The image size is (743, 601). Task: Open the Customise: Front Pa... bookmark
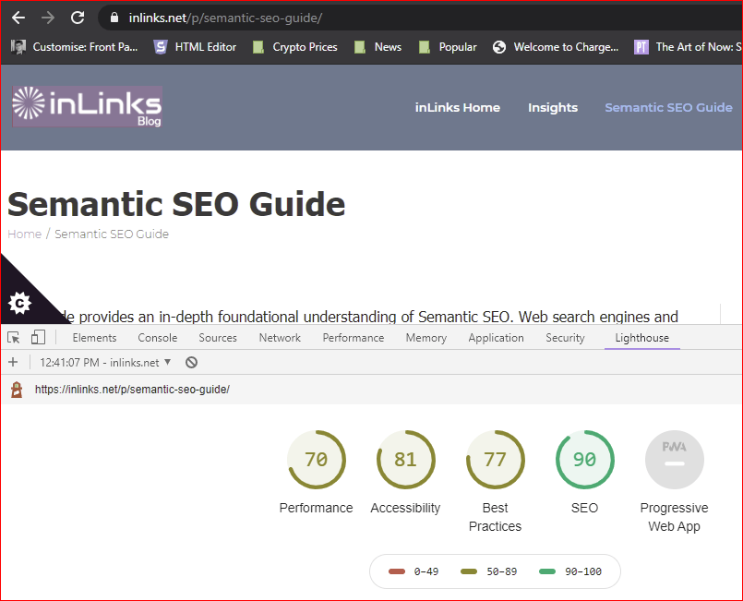74,47
